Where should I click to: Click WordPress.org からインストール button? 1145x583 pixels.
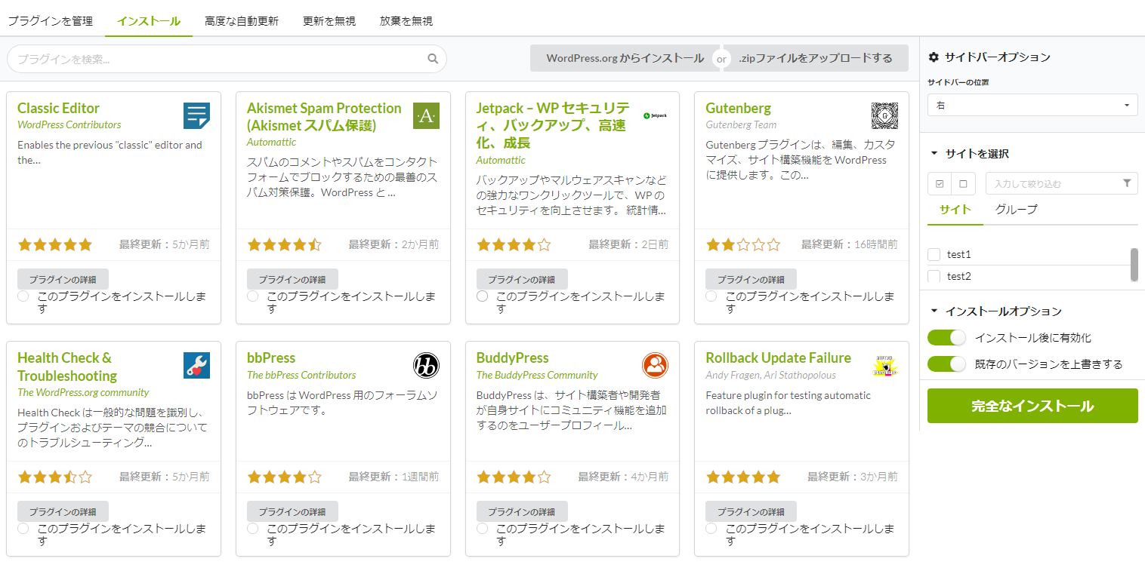(x=625, y=58)
